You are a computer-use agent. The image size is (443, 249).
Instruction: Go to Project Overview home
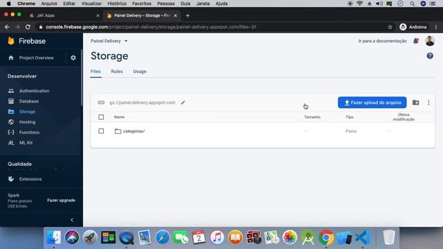coord(37,57)
